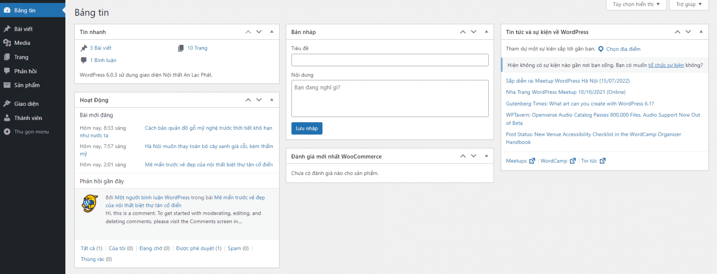Move Tin tức WordPress widget down
The image size is (717, 274).
[689, 32]
